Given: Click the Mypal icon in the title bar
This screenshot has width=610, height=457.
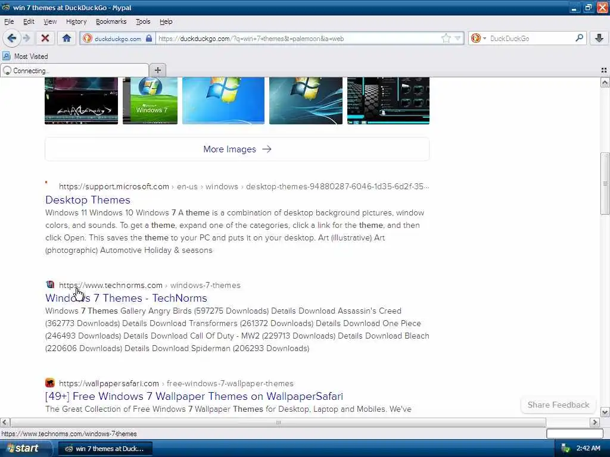Looking at the screenshot, I should pos(6,7).
